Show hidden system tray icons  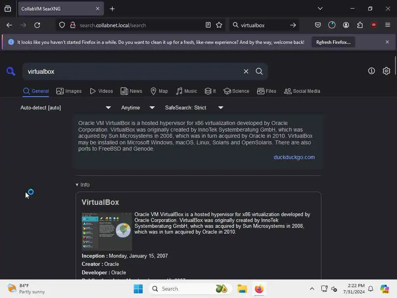click(x=312, y=289)
